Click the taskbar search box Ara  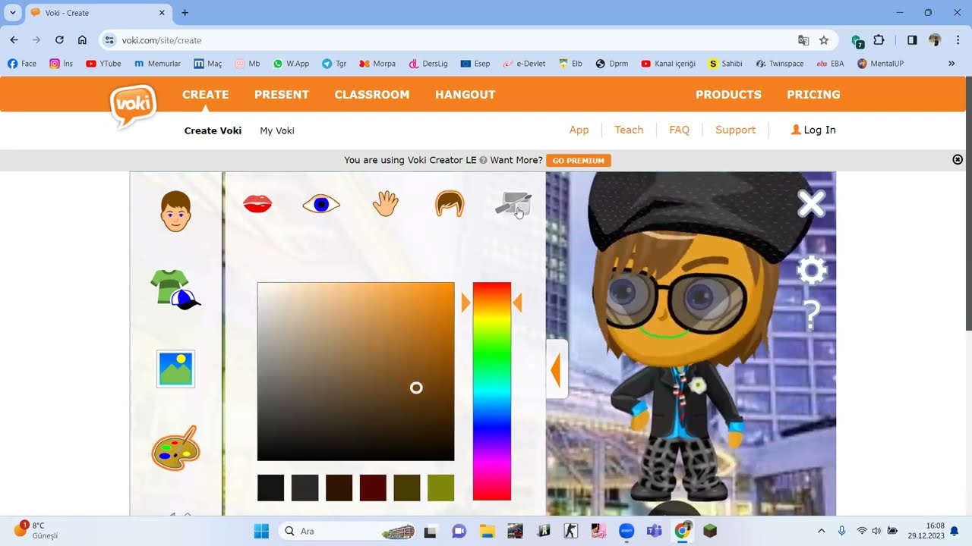(348, 531)
